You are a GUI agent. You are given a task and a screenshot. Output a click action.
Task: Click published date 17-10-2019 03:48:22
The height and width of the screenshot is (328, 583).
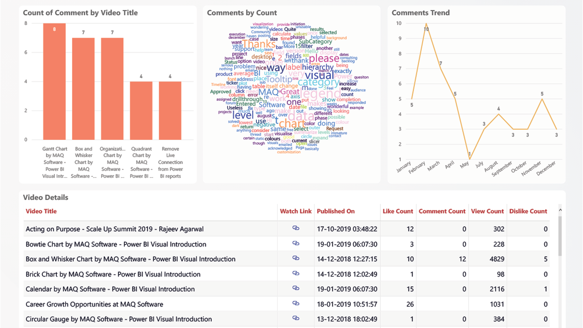coord(347,229)
